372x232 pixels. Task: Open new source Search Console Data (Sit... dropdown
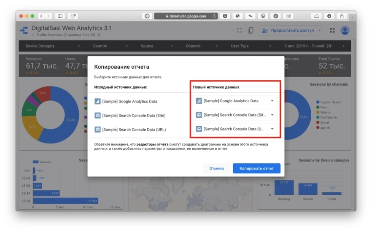(235, 115)
